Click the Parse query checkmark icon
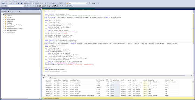Image resolution: width=195 pixels, height=100 pixels. coord(35,6)
